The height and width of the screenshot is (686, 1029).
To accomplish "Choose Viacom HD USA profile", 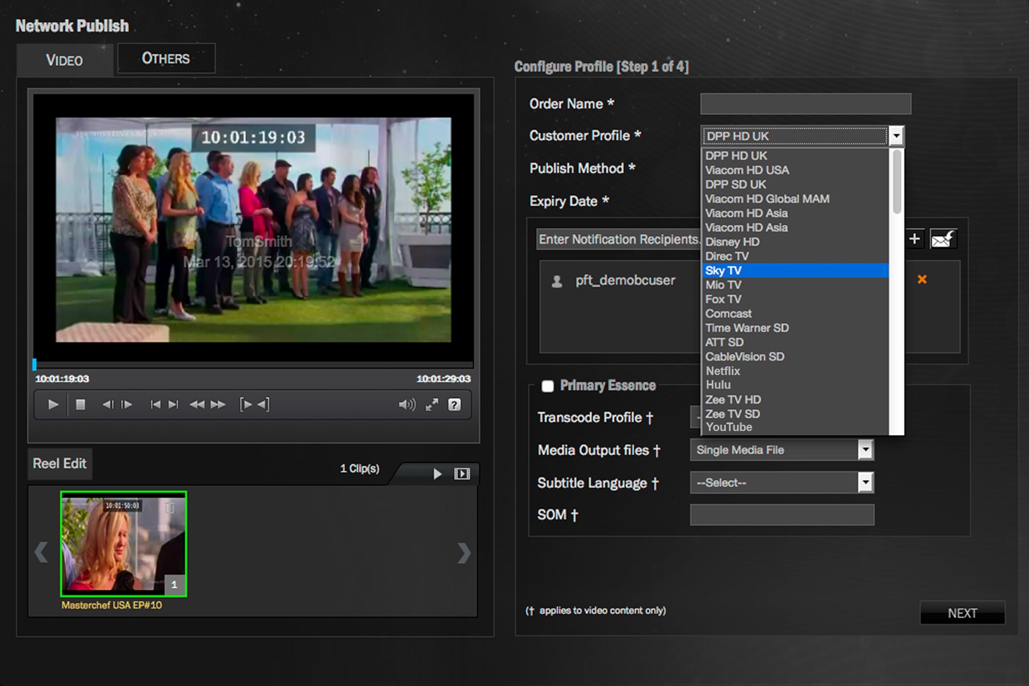I will 795,170.
